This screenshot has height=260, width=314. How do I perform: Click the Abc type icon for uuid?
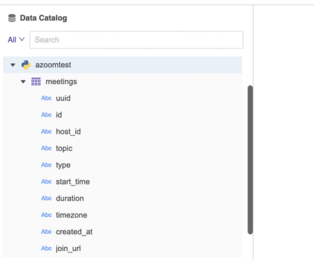click(46, 98)
